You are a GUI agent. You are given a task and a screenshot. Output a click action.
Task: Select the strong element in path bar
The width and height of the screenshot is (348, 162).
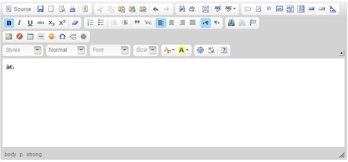tap(34, 154)
